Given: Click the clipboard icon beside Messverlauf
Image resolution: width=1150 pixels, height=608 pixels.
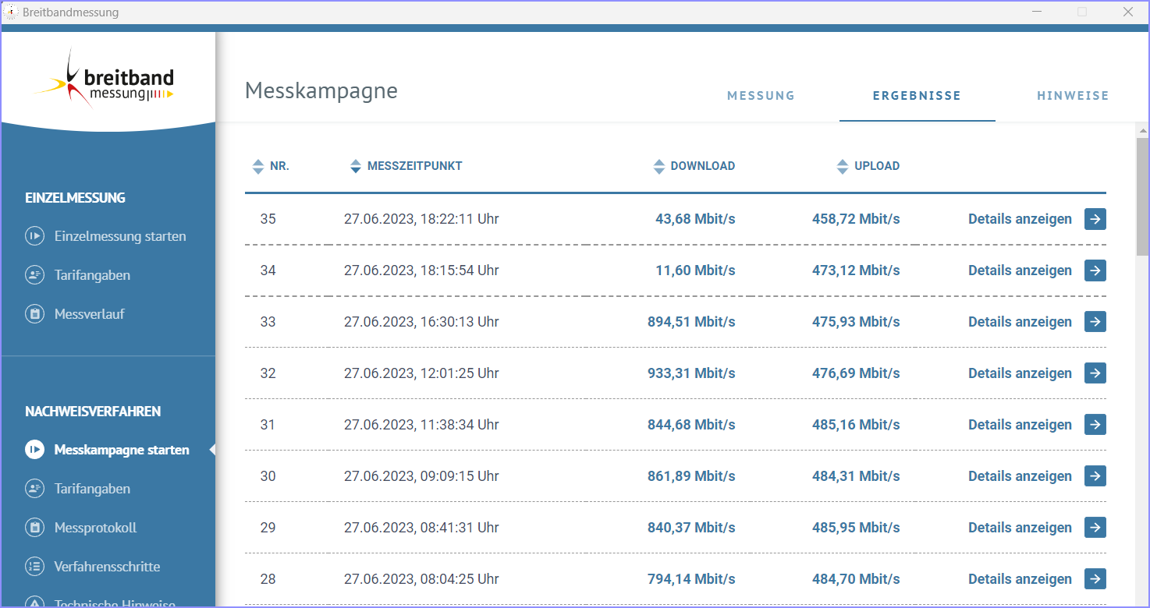Looking at the screenshot, I should click(x=34, y=314).
